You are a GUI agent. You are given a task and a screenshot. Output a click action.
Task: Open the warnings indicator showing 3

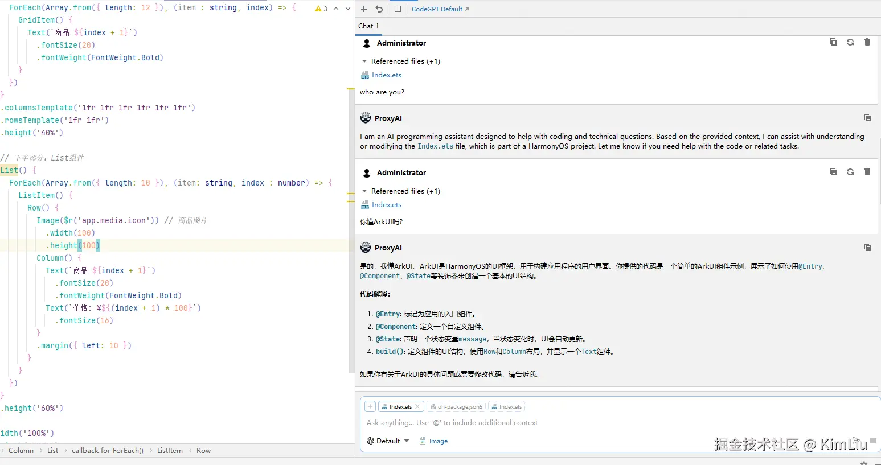pyautogui.click(x=321, y=9)
